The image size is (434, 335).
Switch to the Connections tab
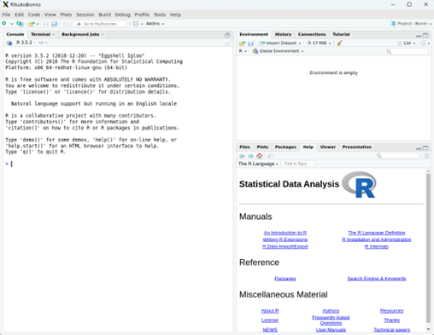[x=312, y=34]
